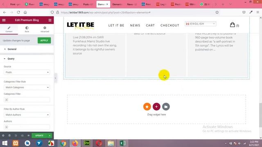Screen dimensions: 262x147
Task: Open the Categories Filter Rule dropdown
Action: 27,87
